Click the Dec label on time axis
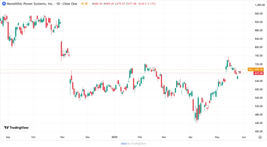The image size is (267, 147). coord(88,137)
